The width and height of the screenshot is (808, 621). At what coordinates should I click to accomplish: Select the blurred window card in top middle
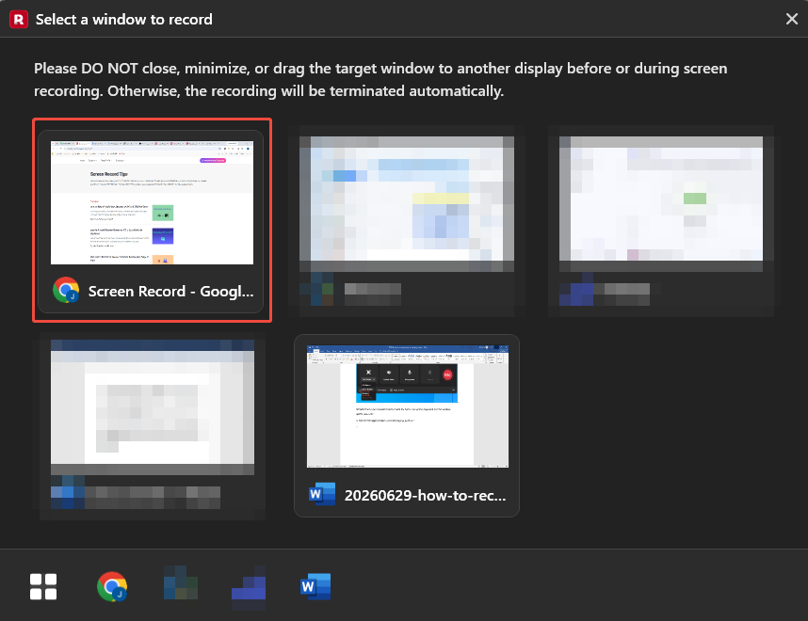tap(407, 221)
